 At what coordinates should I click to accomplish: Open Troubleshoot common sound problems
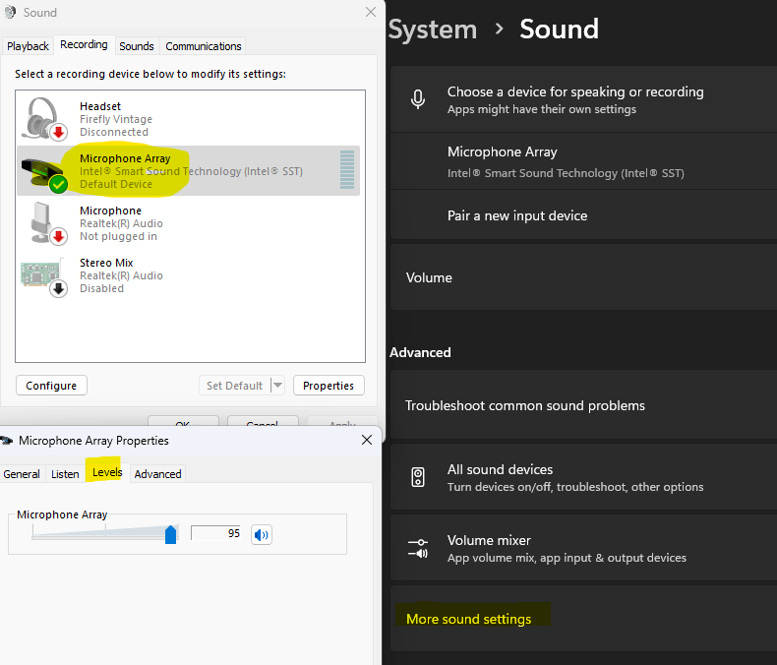point(525,405)
